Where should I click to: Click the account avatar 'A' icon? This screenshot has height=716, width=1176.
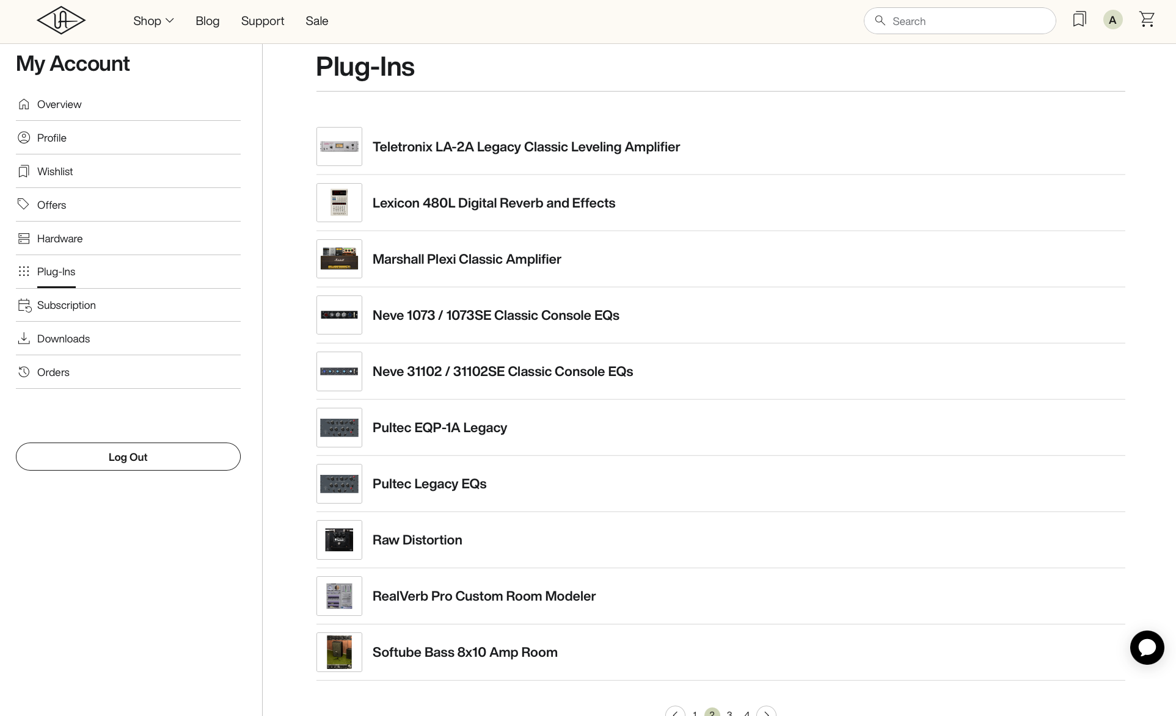tap(1112, 20)
